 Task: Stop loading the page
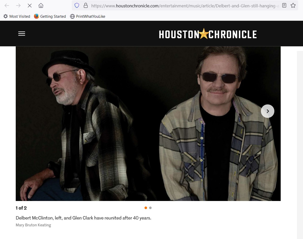(30, 6)
